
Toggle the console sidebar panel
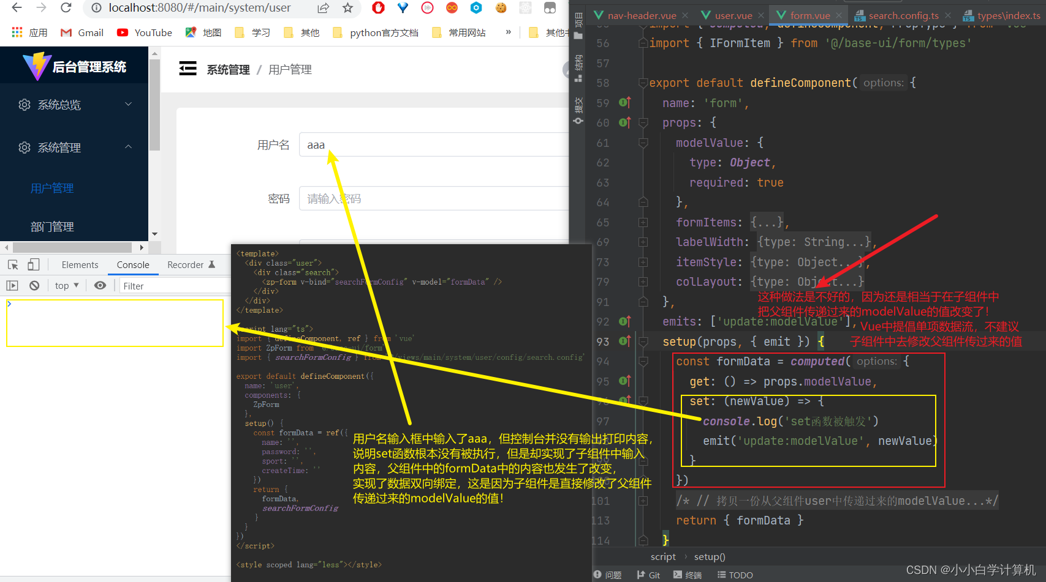tap(12, 285)
